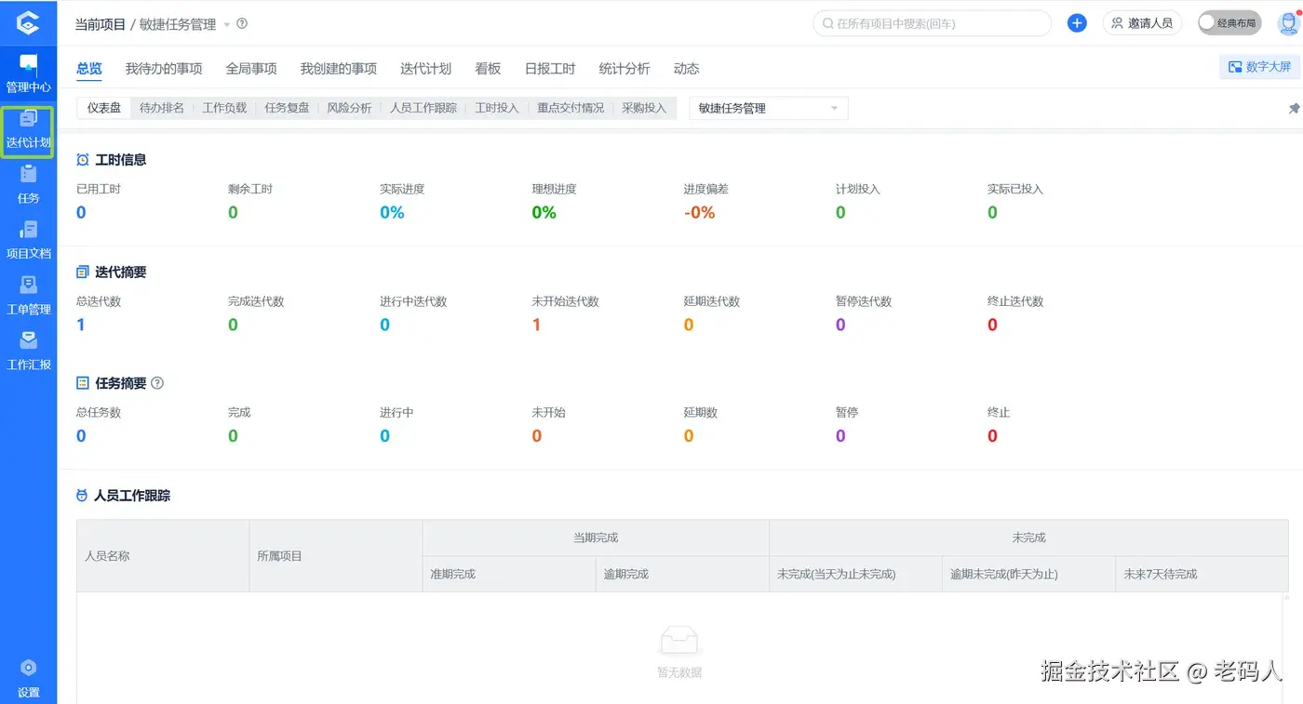Click the 人员工作跟踪 section icon

click(x=82, y=496)
